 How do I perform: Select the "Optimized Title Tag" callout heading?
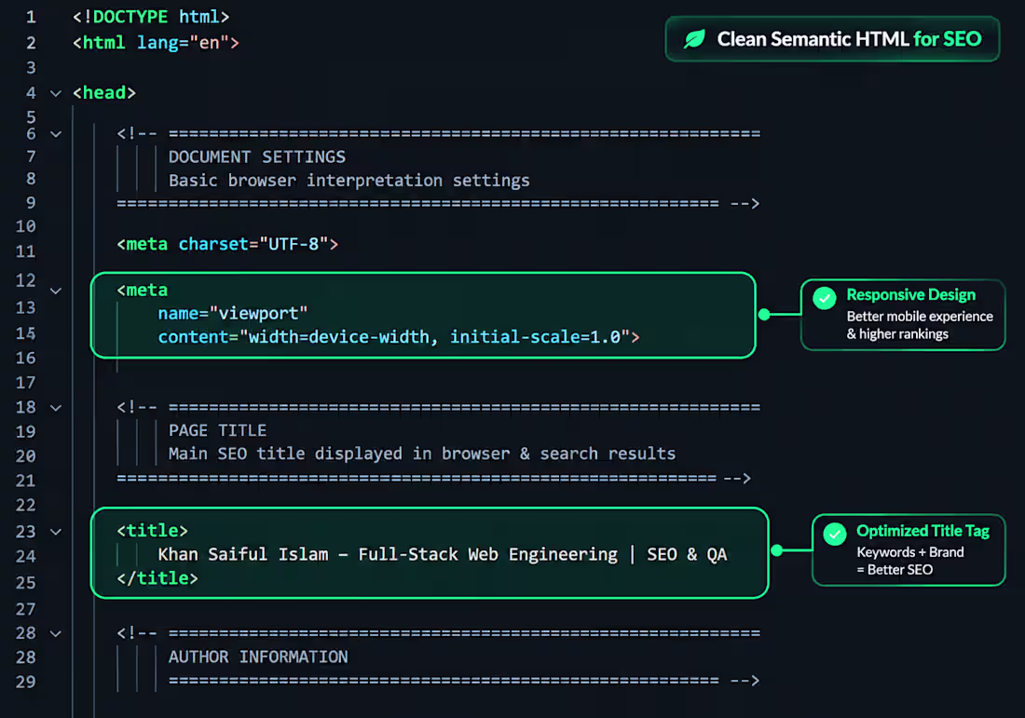[x=922, y=531]
